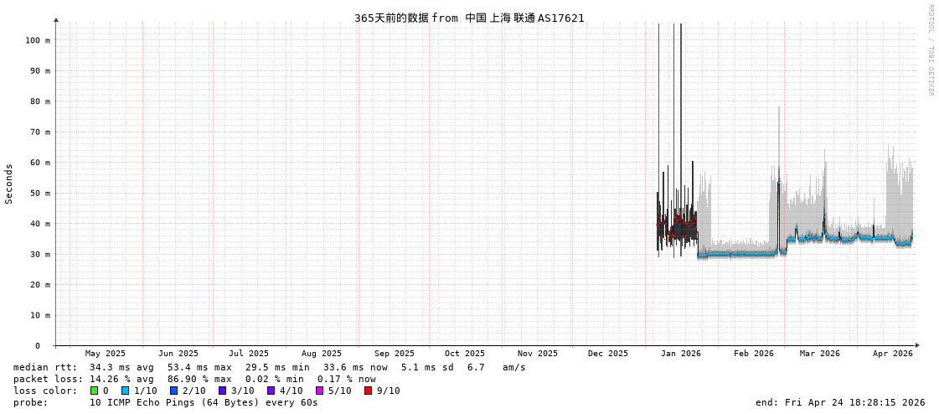The image size is (939, 414).
Task: Click the 30 m y-axis tick label
Action: pyautogui.click(x=40, y=254)
